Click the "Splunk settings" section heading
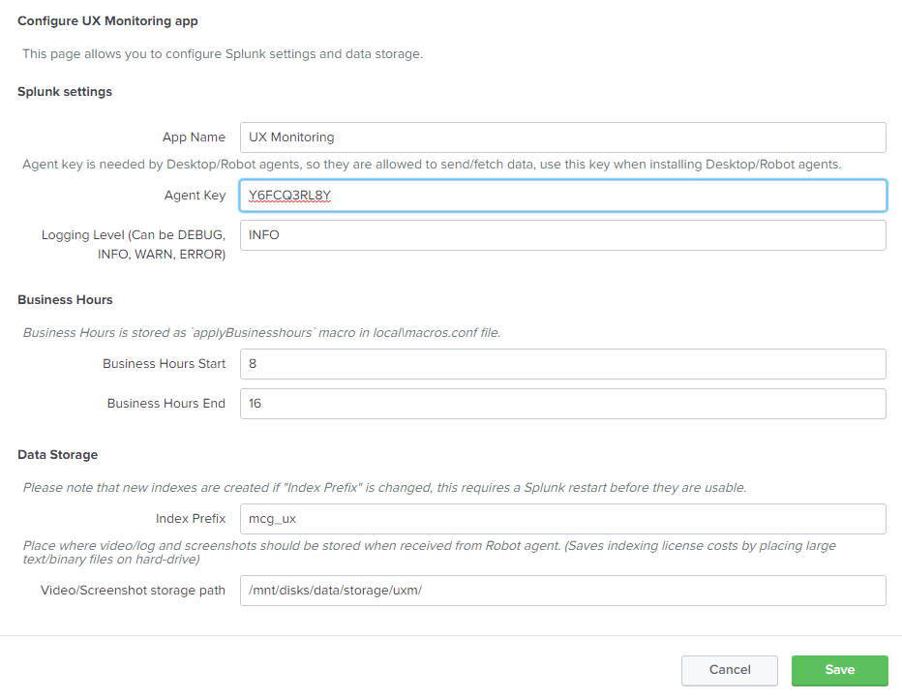 (65, 92)
